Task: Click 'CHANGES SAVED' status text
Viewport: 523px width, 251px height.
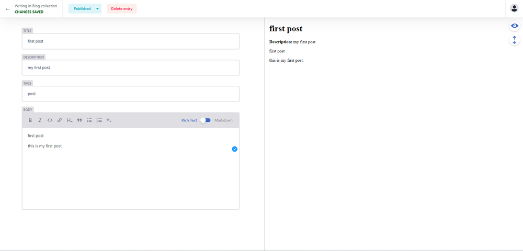Action: pos(29,12)
